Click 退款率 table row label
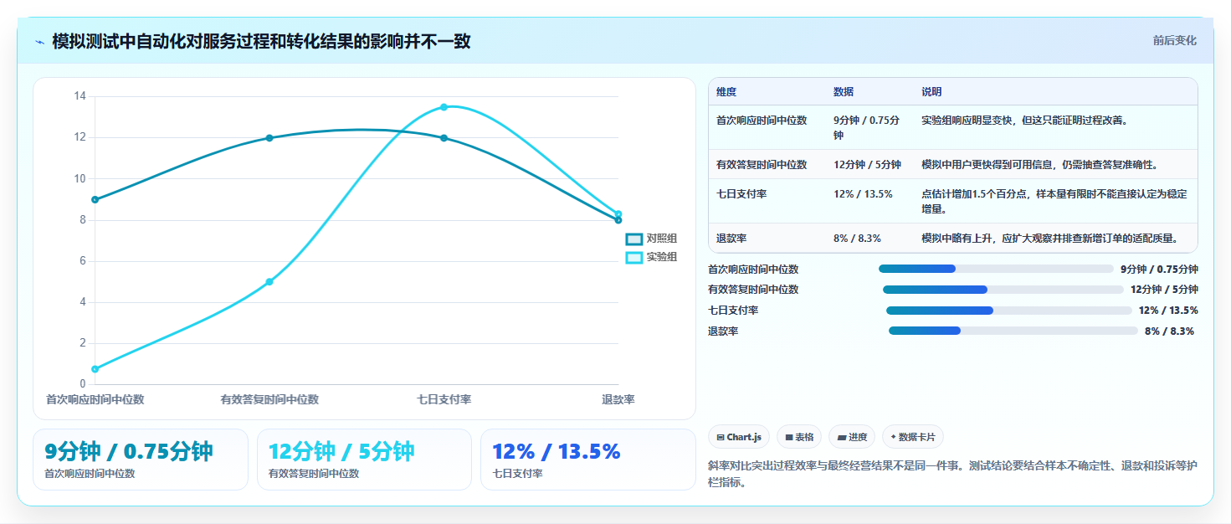Viewport: 1231px width, 524px height. [731, 239]
